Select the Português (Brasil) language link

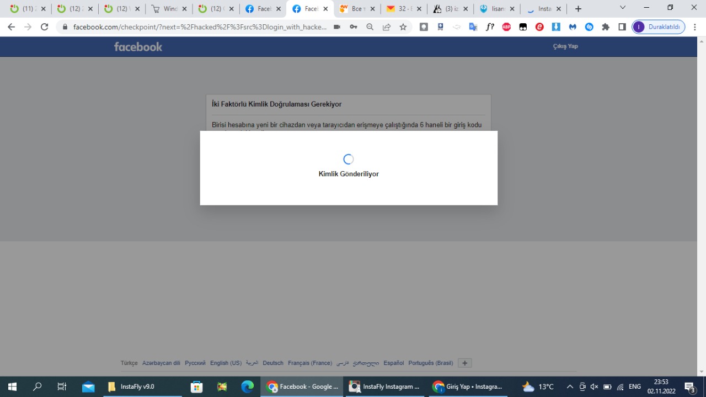click(x=431, y=363)
